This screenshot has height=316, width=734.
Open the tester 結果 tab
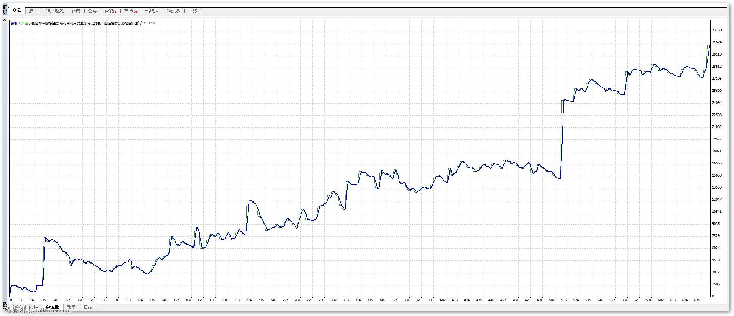point(33,307)
